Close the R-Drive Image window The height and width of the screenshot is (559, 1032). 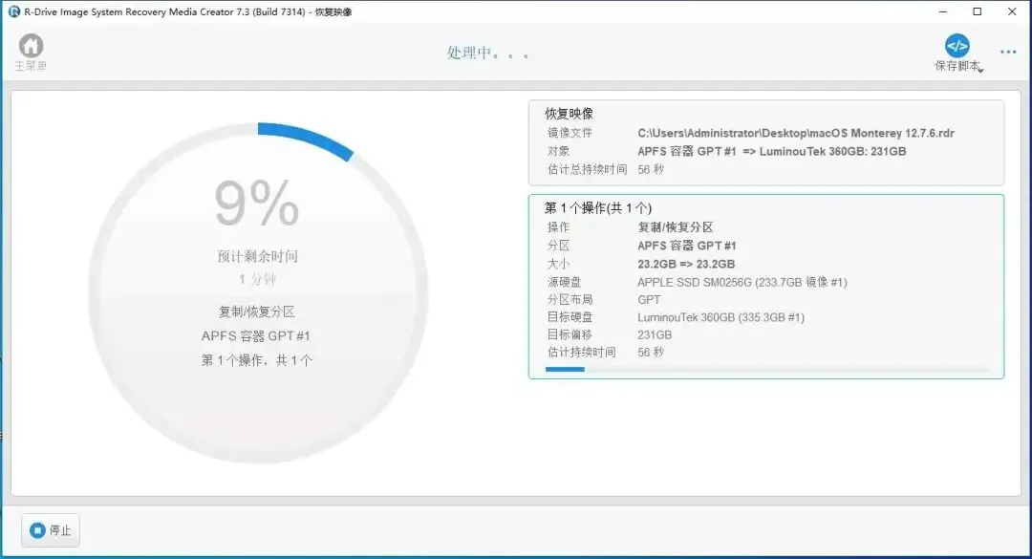point(1012,11)
